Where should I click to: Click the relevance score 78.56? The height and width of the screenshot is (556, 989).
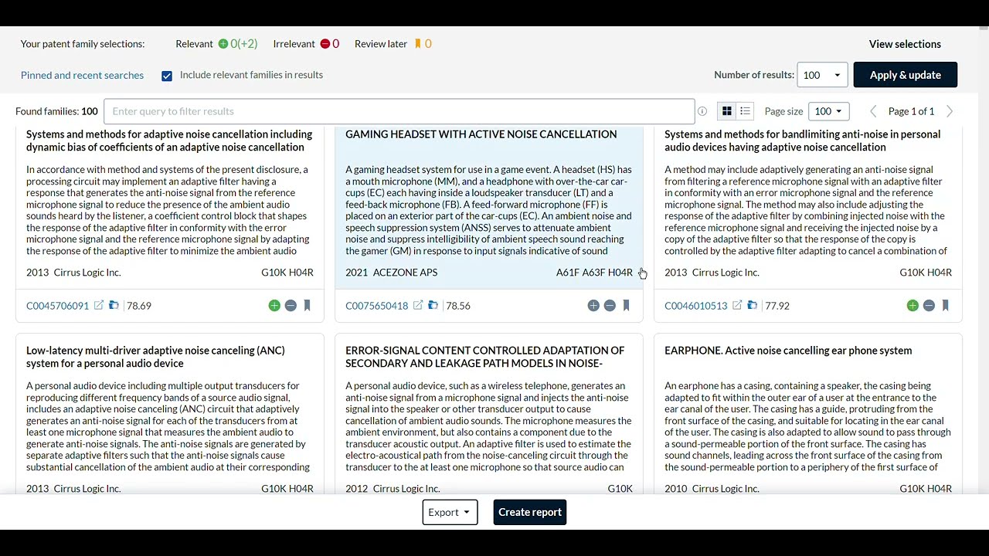pyautogui.click(x=458, y=306)
